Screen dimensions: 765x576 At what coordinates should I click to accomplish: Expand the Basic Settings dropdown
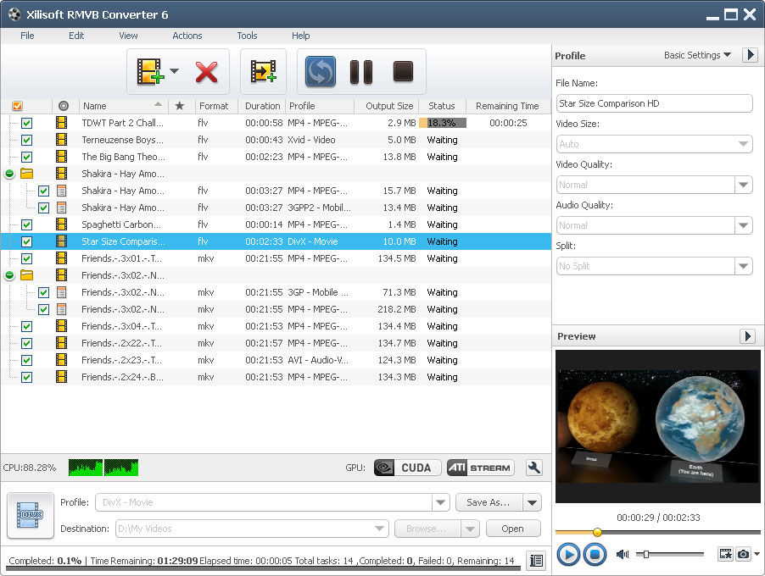pyautogui.click(x=697, y=55)
